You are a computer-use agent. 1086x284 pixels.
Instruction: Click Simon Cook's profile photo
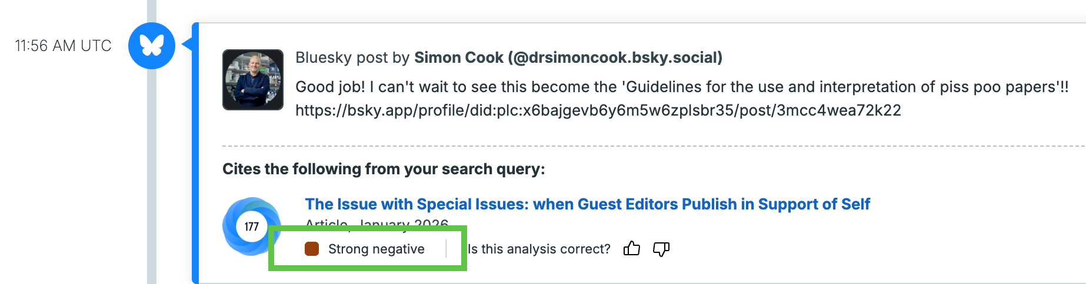(253, 80)
